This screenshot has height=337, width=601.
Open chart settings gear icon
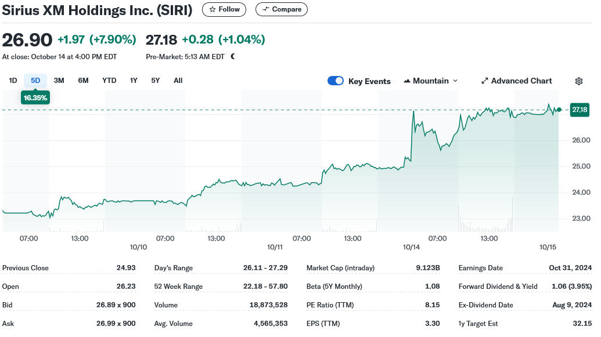(579, 81)
